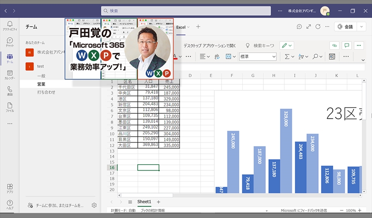Open the 営業 channel
372x218 pixels.
coord(41,84)
